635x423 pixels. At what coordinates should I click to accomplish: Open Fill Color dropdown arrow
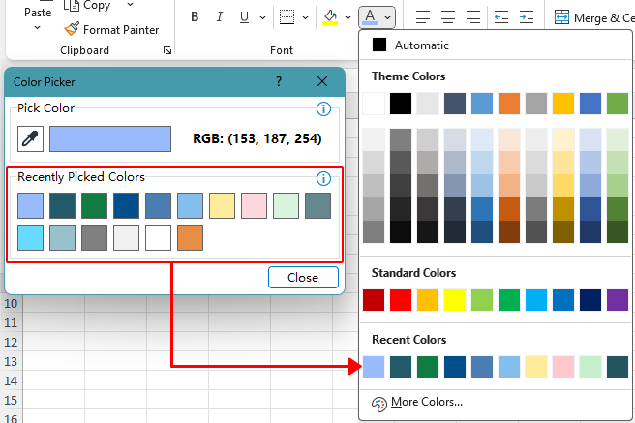348,17
